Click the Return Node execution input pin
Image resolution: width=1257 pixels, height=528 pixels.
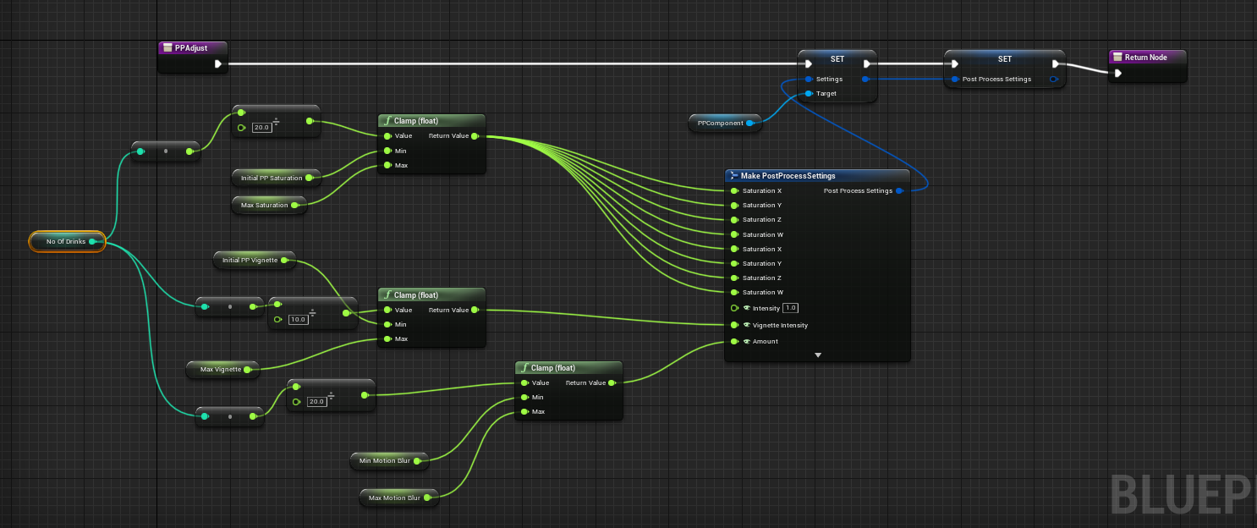(1117, 73)
